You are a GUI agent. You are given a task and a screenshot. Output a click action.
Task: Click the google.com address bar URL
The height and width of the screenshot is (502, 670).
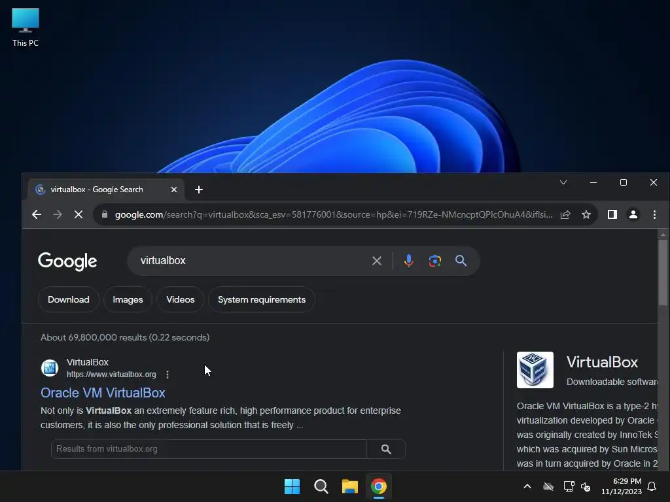pyautogui.click(x=333, y=214)
